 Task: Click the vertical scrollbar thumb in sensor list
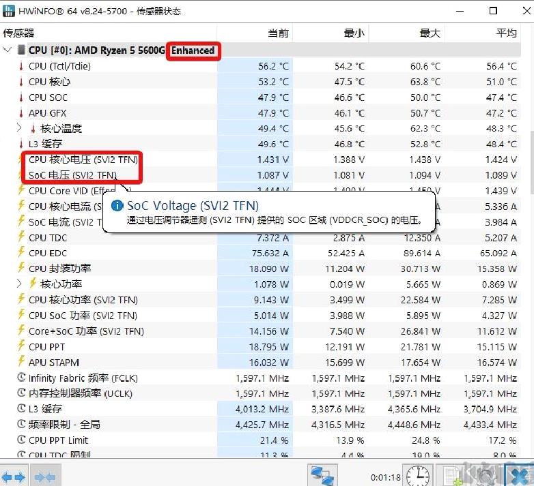point(532,162)
